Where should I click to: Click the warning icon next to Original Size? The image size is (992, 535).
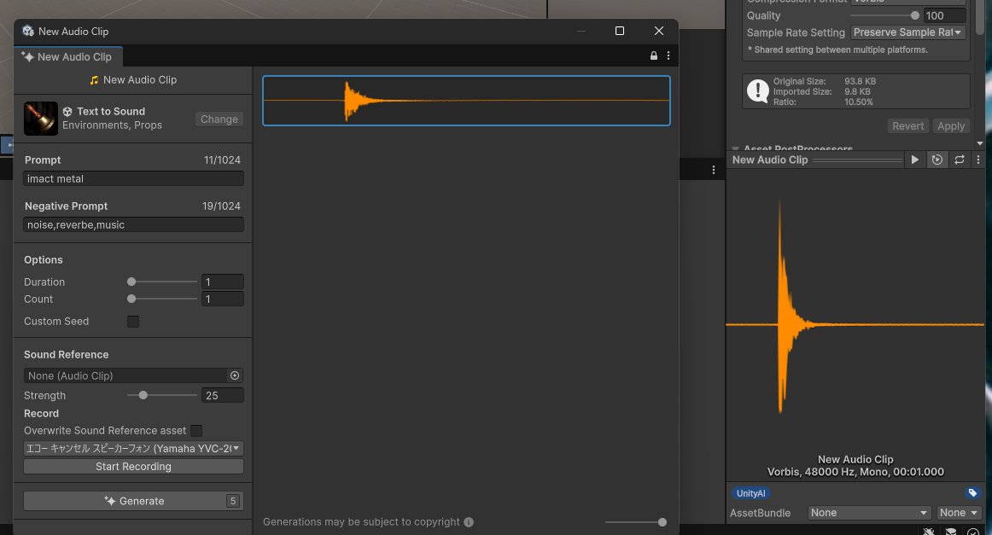pyautogui.click(x=757, y=90)
